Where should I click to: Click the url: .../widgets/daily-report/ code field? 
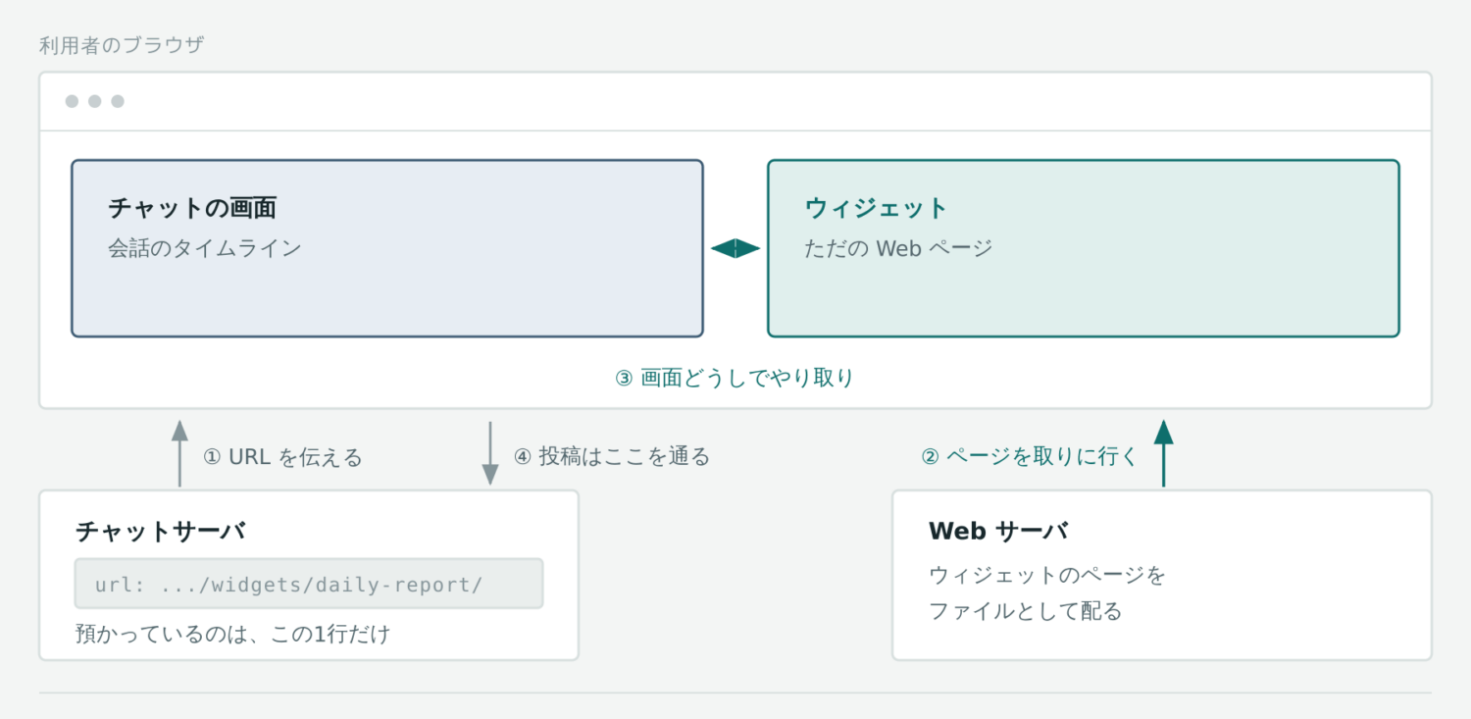[x=309, y=584]
